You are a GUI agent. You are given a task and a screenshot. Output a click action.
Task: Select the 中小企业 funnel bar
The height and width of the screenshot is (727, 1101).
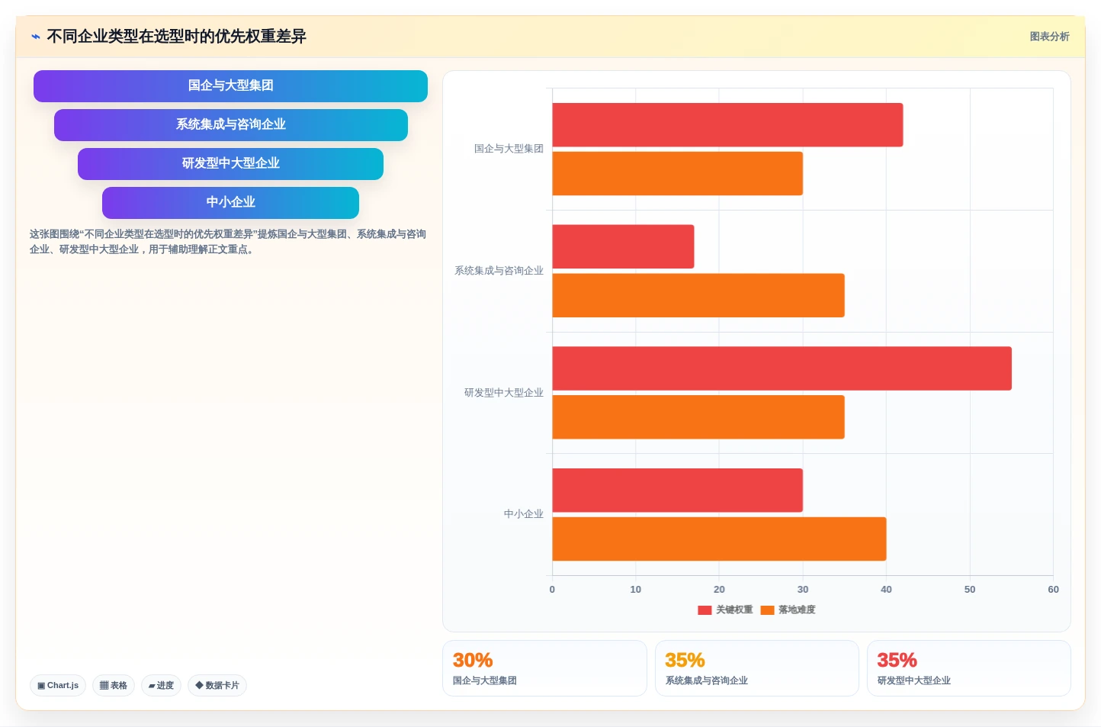[x=230, y=203]
